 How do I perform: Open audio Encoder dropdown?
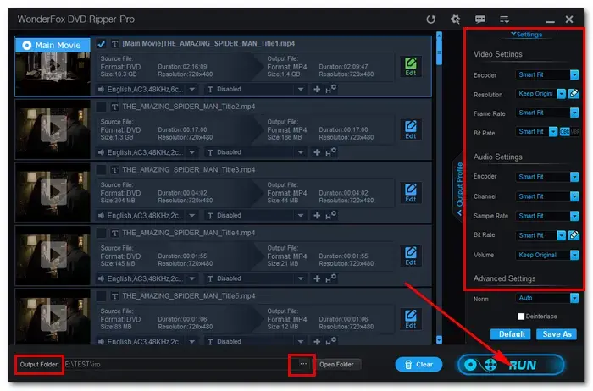(x=574, y=177)
